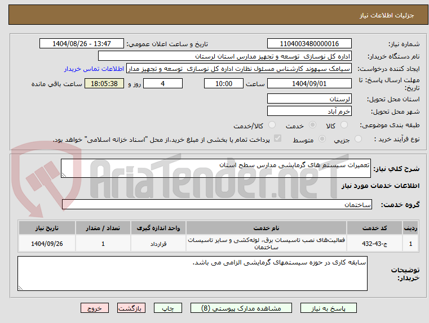Click the service name cell 'فعالیت‌های نصب تاسیسات برق'
Viewport: 429px width, 323px height.
[266, 244]
